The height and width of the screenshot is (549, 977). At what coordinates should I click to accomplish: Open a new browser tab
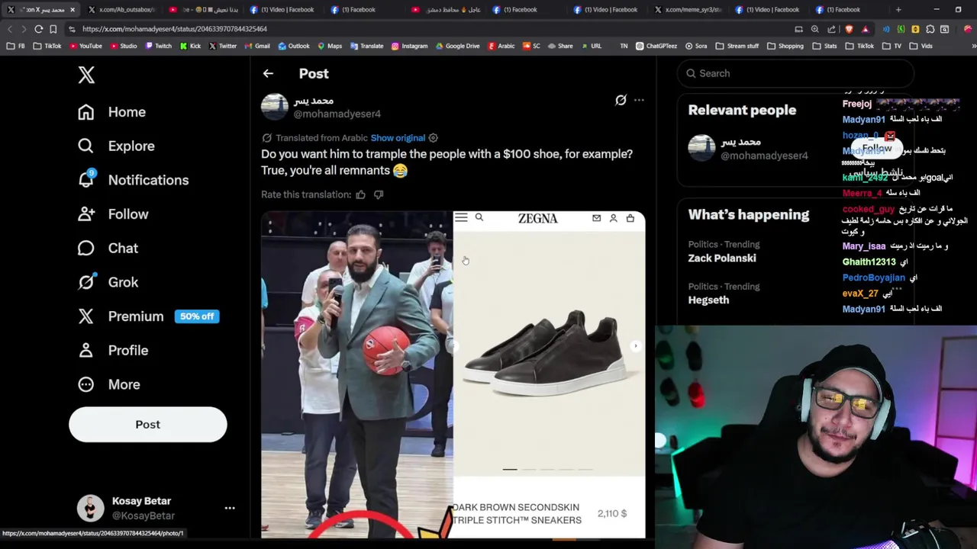(x=898, y=10)
